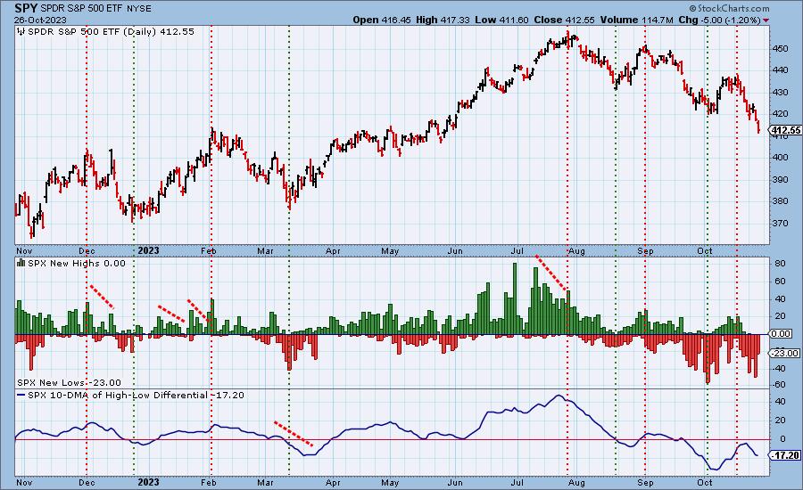803x490 pixels.
Task: Click the Low 411.60 value
Action: coord(501,20)
